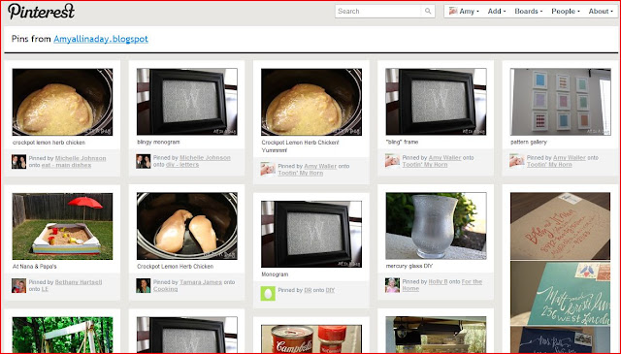Open the Holly B profile link

pos(438,281)
